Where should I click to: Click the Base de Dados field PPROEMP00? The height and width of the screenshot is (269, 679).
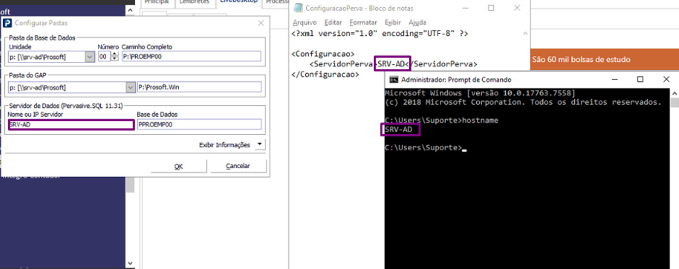point(199,125)
